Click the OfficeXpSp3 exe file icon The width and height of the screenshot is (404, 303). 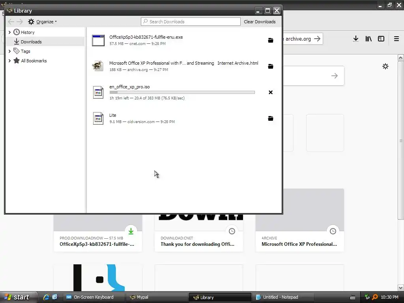coord(98,40)
